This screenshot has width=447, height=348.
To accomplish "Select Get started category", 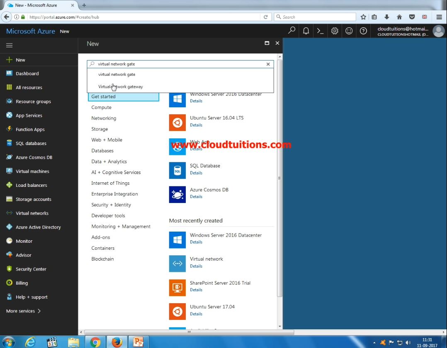I will [124, 97].
